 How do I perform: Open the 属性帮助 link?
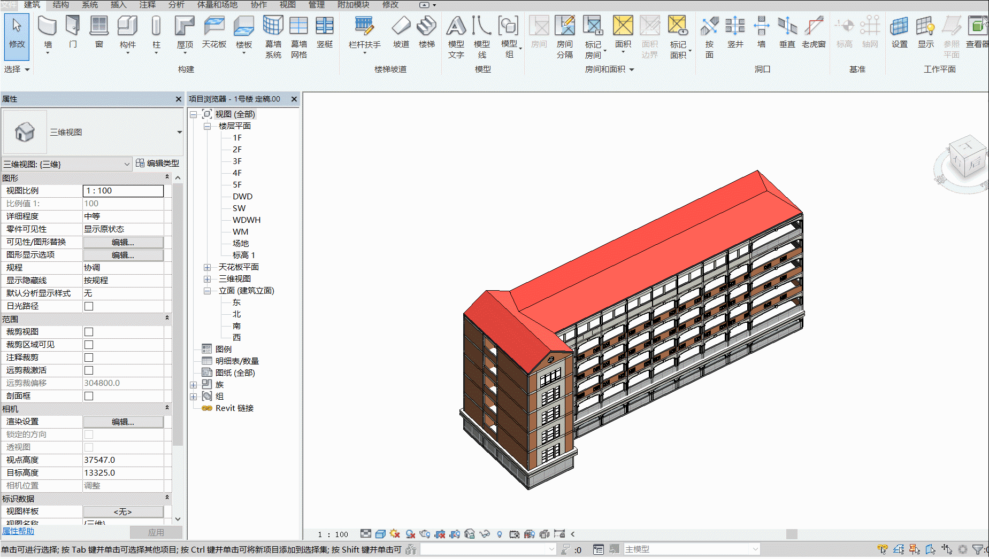(18, 531)
